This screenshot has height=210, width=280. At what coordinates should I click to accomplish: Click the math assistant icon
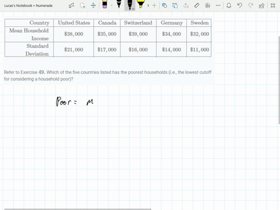pos(208,5)
